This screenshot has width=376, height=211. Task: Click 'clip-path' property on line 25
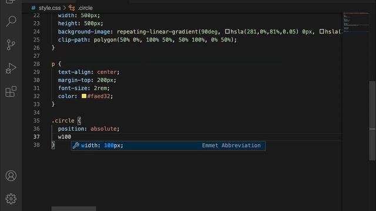(73, 40)
